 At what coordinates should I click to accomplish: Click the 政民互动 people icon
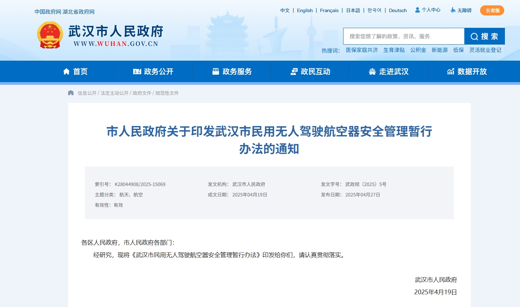[294, 71]
